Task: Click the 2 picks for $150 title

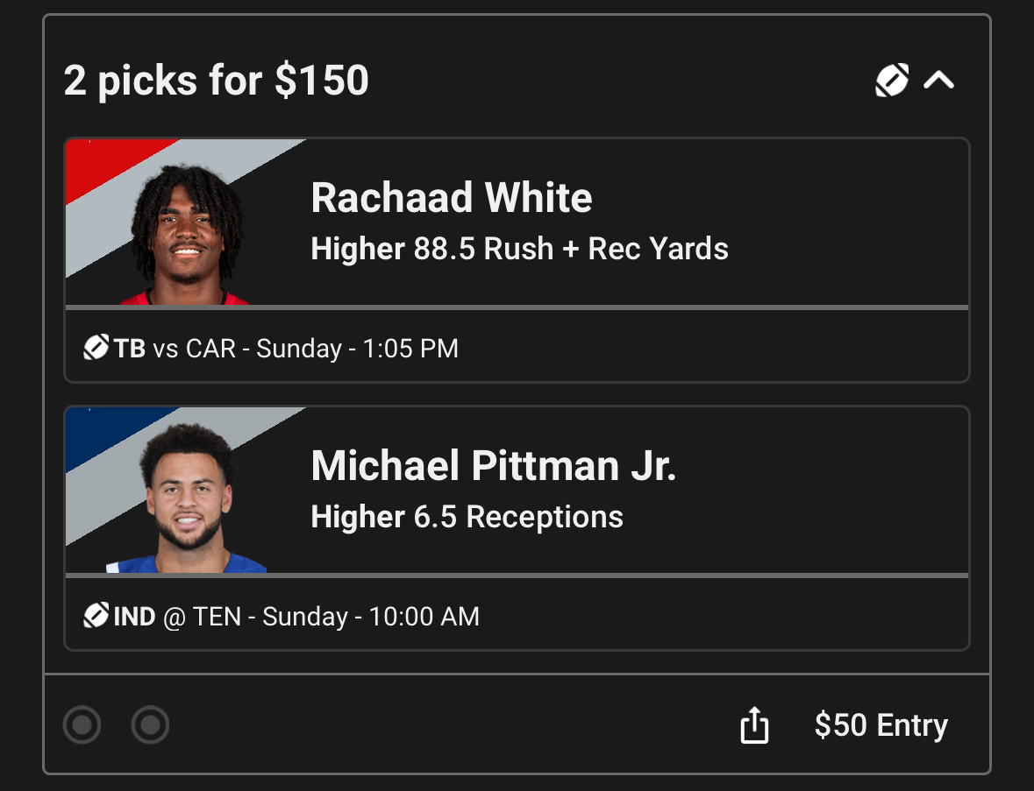Action: (x=217, y=81)
